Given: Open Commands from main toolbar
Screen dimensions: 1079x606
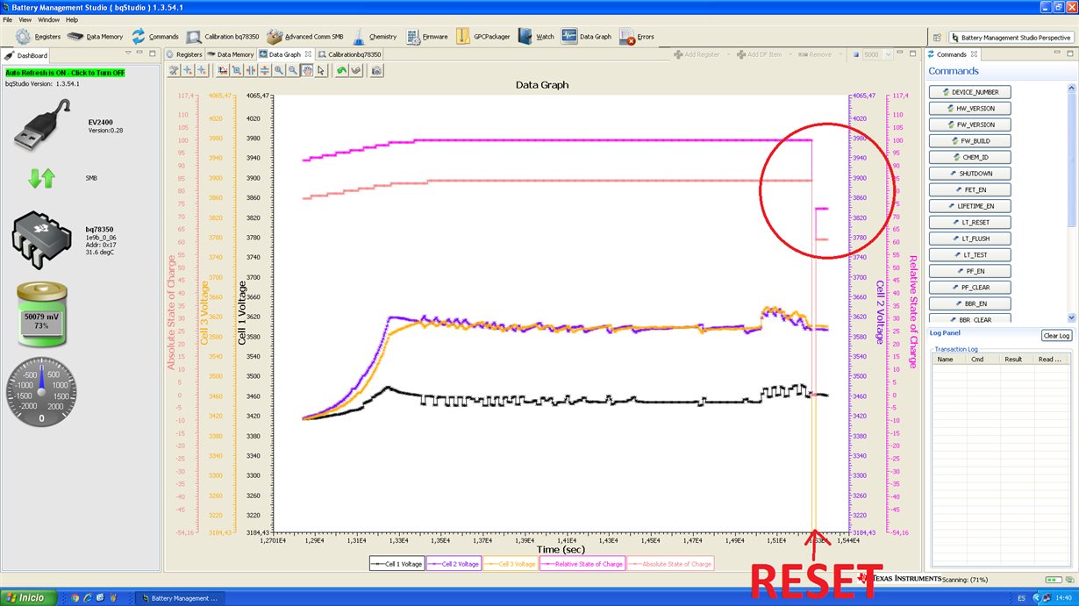Looking at the screenshot, I should pos(155,37).
